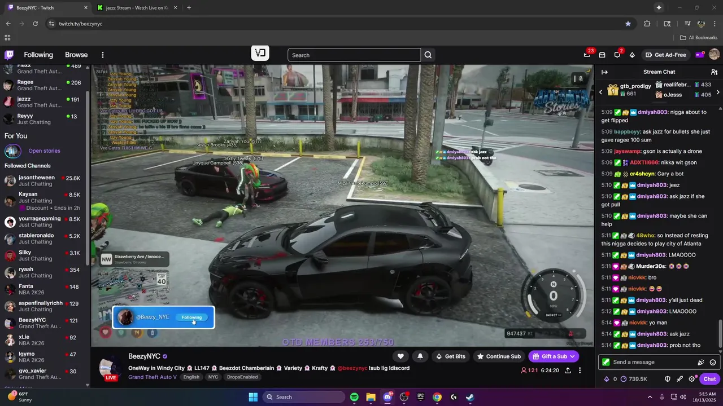
Task: Open the emote picker smiley icon
Action: pyautogui.click(x=713, y=363)
